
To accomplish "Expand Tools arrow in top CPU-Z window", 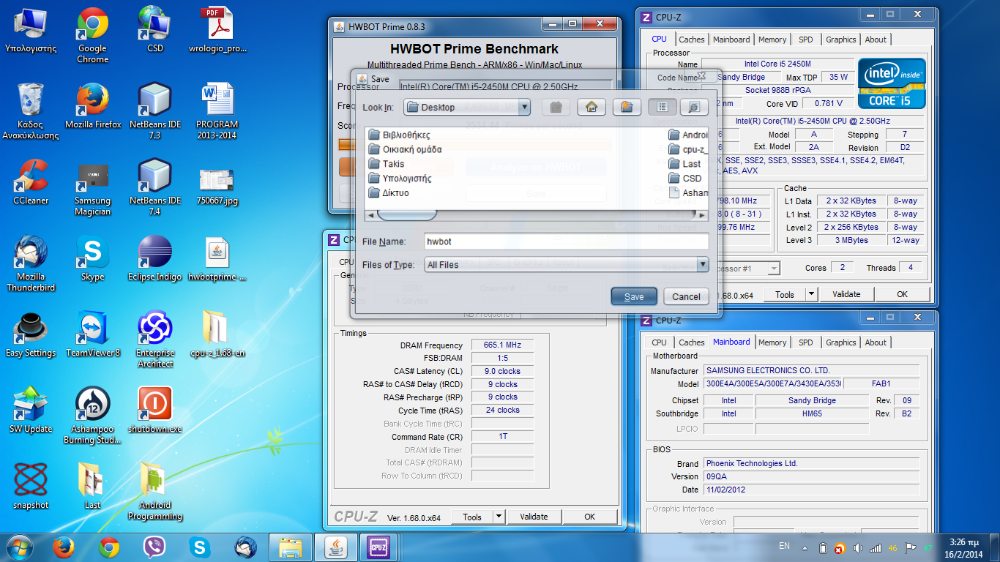I will [x=811, y=294].
